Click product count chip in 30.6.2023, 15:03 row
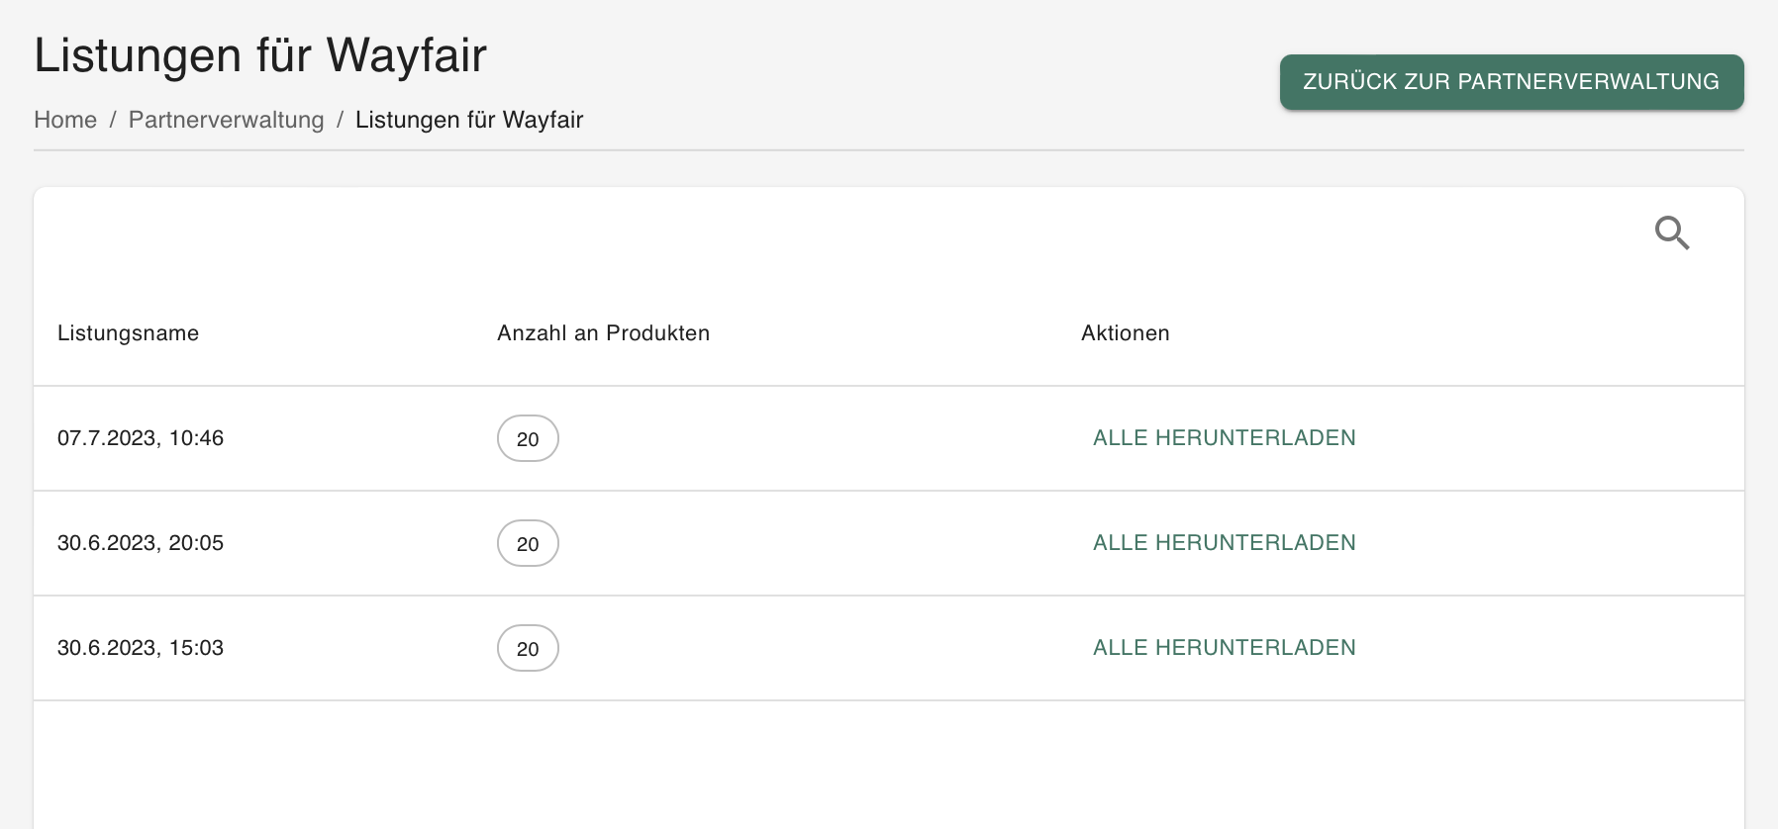Image resolution: width=1778 pixels, height=829 pixels. coord(528,648)
